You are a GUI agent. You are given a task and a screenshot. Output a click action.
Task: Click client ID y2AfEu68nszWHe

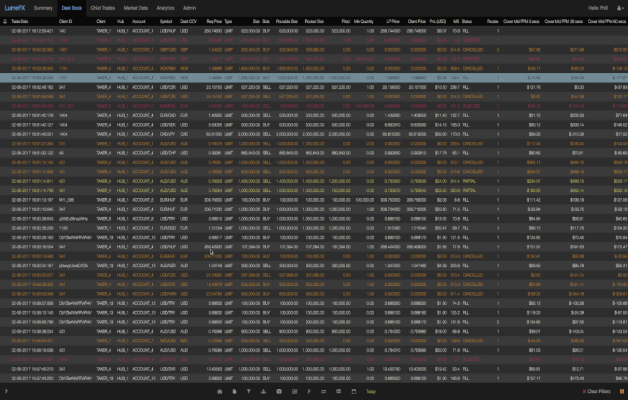click(x=74, y=218)
